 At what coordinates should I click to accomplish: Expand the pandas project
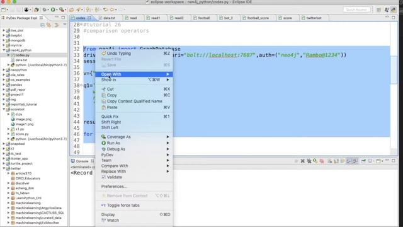click(4, 84)
